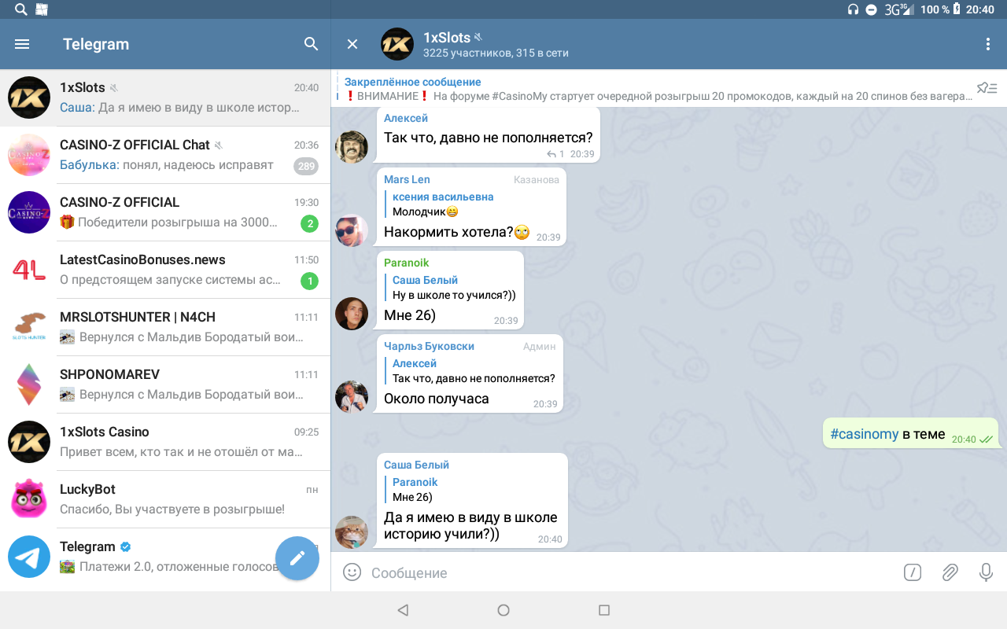The height and width of the screenshot is (629, 1007).
Task: Click the 3G signal indicator
Action: tap(898, 9)
